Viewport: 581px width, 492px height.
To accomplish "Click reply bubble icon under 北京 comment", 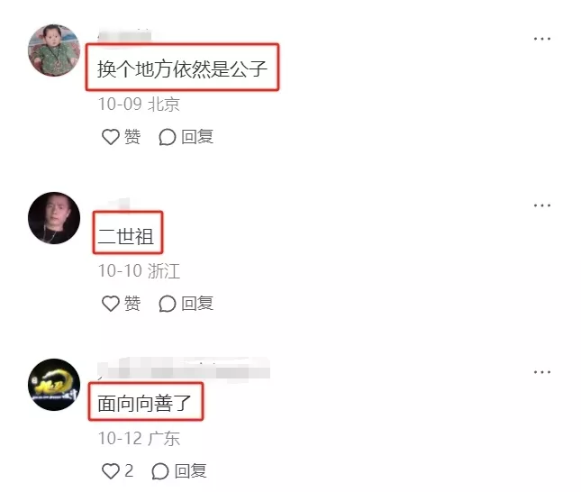I will tap(168, 137).
